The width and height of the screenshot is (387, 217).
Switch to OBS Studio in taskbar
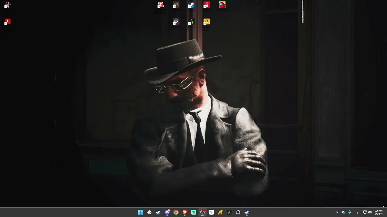[203, 212]
